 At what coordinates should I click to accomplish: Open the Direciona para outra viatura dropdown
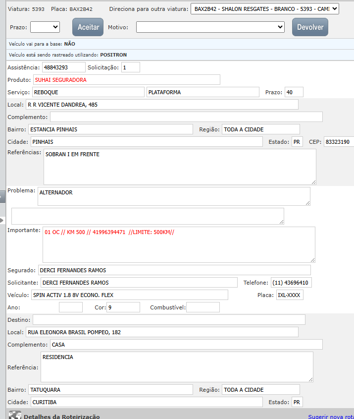264,9
